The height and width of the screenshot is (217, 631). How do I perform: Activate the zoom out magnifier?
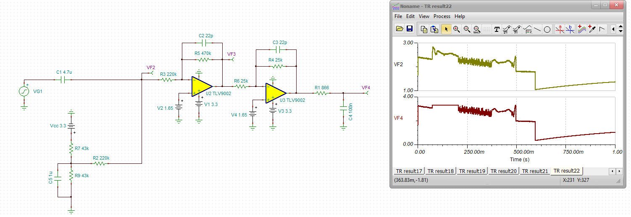click(467, 29)
